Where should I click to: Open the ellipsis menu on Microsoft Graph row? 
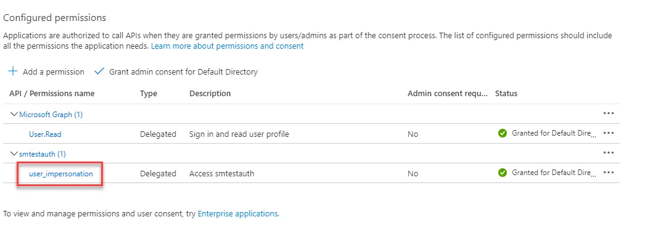tap(609, 114)
